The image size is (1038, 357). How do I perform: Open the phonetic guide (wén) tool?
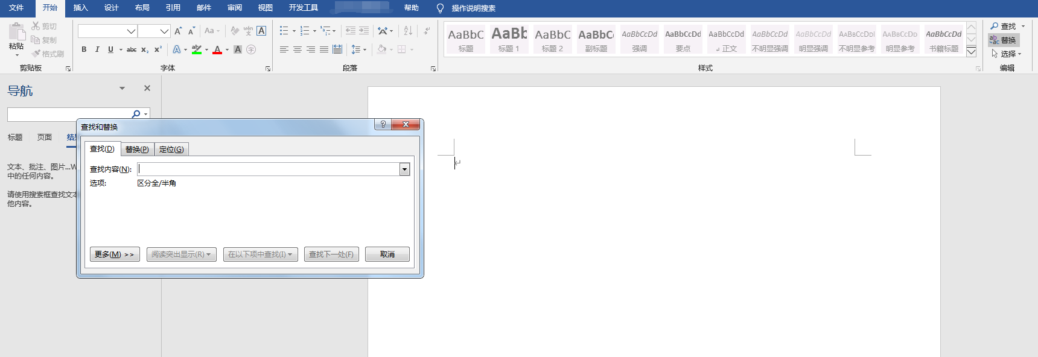tap(248, 31)
